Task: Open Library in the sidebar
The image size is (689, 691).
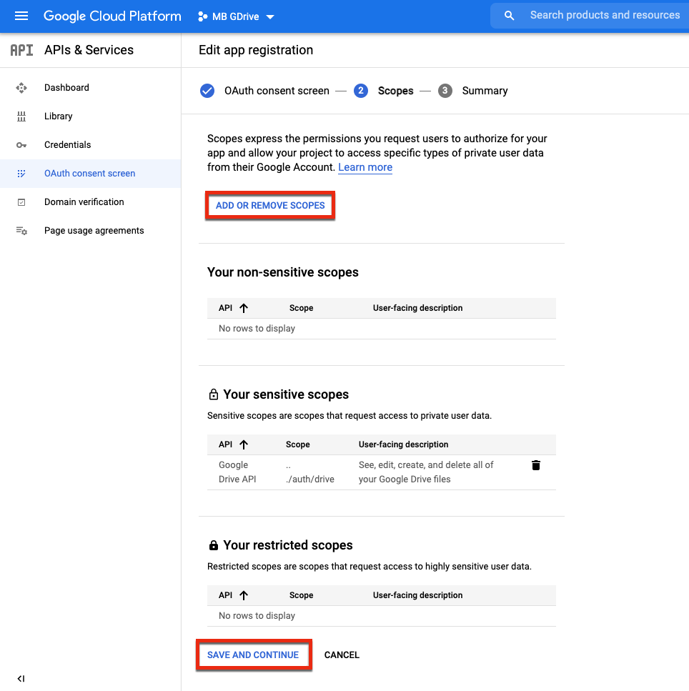Action: pyautogui.click(x=58, y=116)
